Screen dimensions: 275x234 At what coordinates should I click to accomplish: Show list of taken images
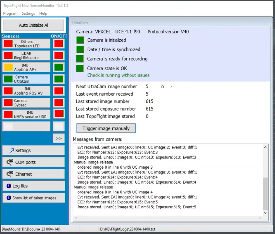[33, 198]
